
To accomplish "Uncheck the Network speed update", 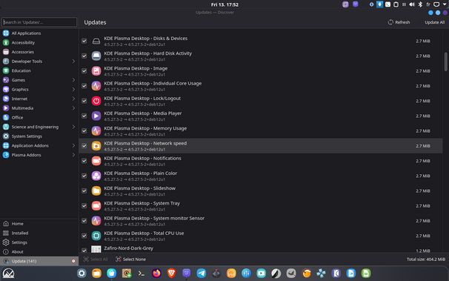I will pos(84,146).
